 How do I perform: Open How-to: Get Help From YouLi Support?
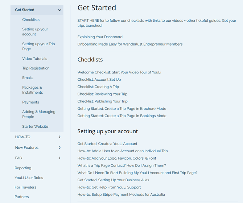click(x=109, y=187)
